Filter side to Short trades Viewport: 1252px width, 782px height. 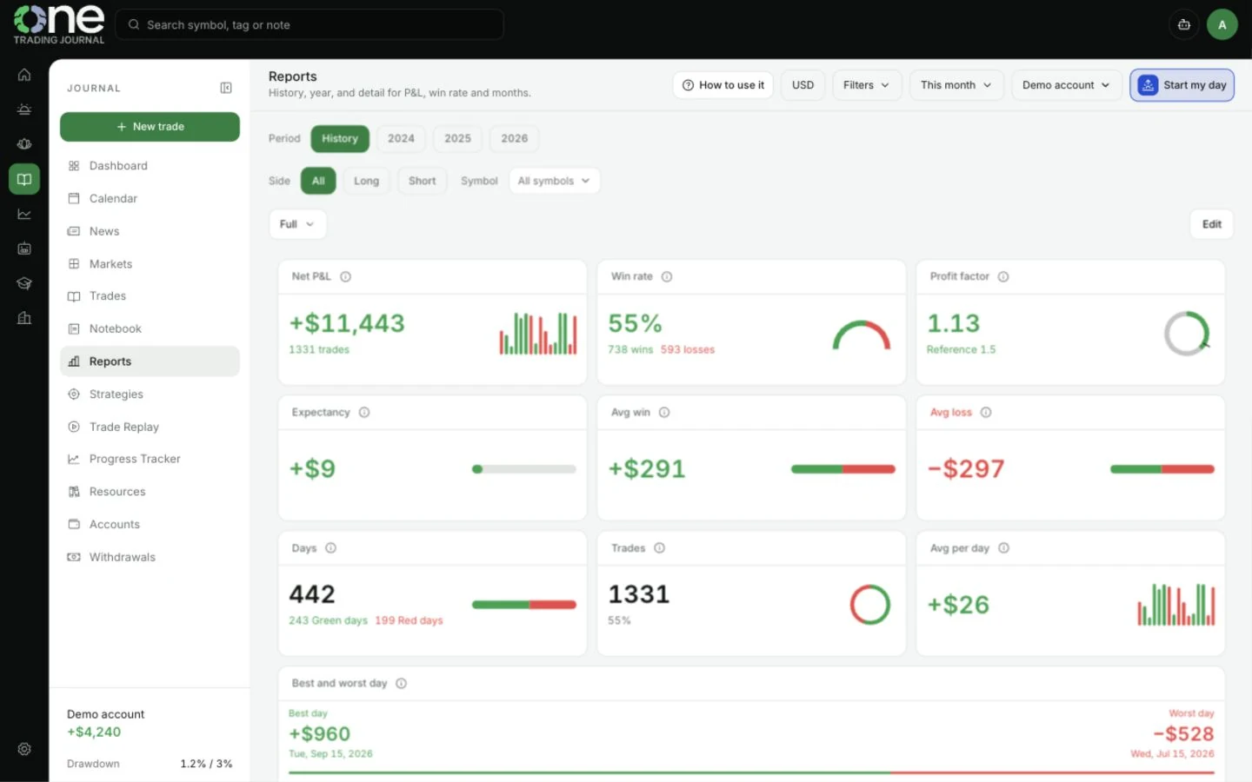tap(423, 181)
